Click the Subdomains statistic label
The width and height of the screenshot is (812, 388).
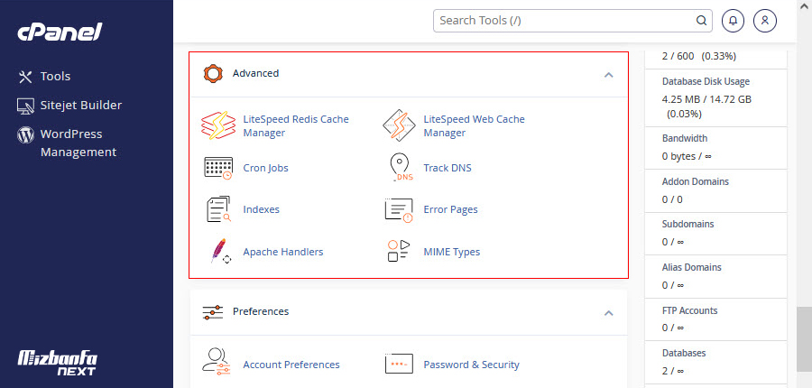tap(687, 225)
